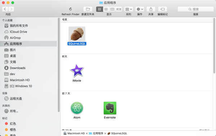
Task: Click the 标记 section header
Action: click(x=5, y=118)
